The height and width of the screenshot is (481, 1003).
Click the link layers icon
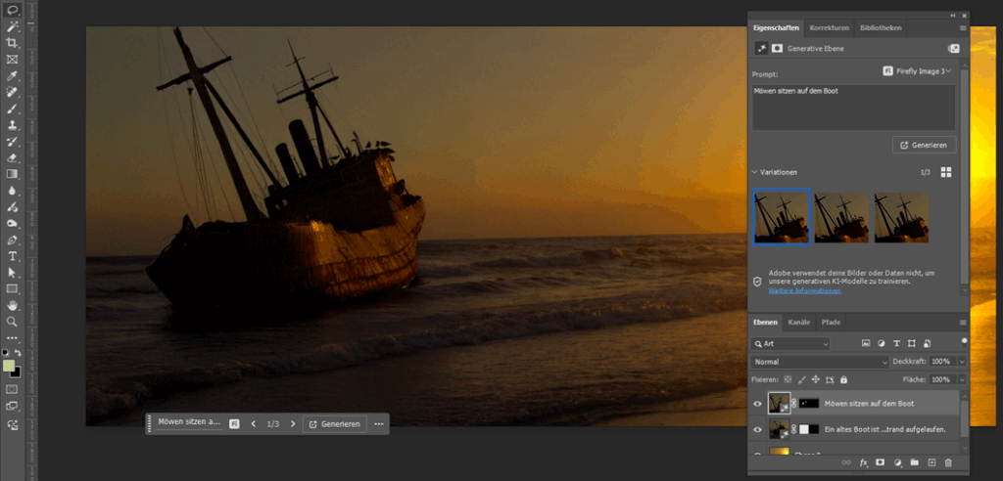point(846,462)
